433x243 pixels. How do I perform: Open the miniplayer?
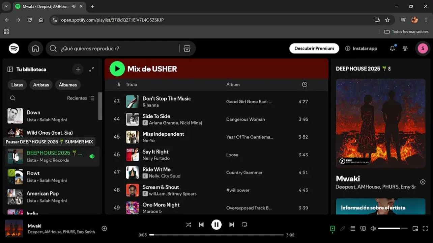415,228
